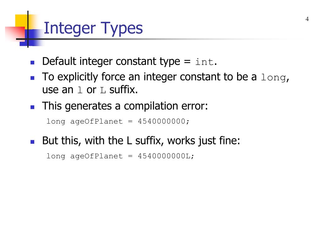Click the red square in the logo
This screenshot has width=322, height=241.
(x=15, y=33)
